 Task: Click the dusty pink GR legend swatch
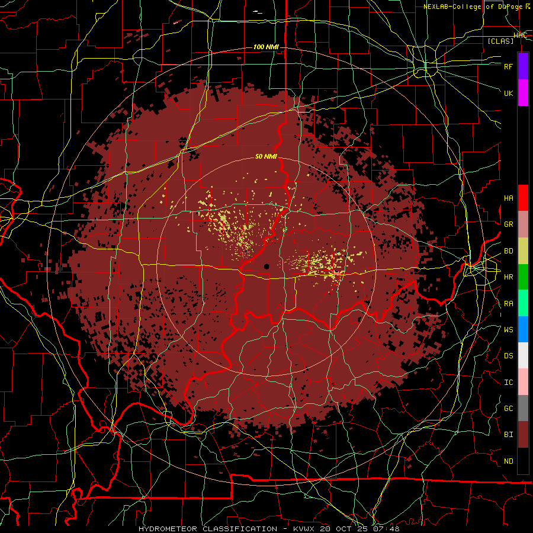click(523, 224)
